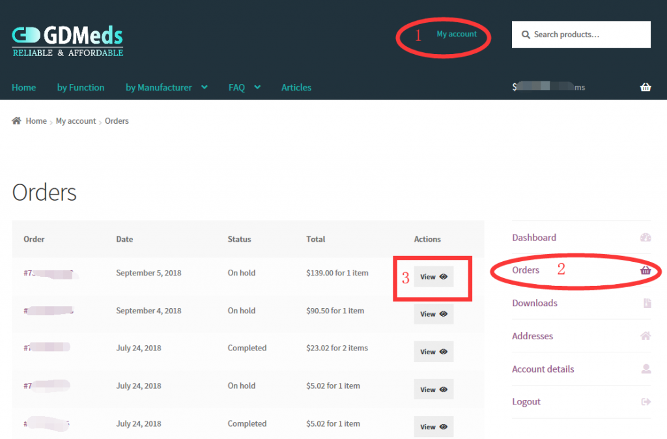Click My account in the breadcrumb trail

point(76,120)
